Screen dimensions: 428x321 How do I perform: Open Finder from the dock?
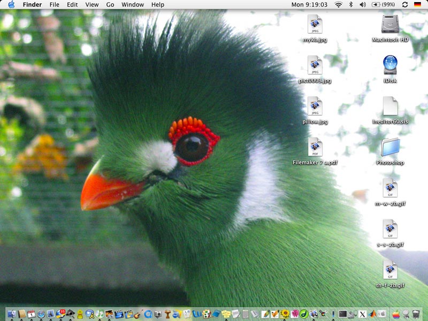[12, 314]
